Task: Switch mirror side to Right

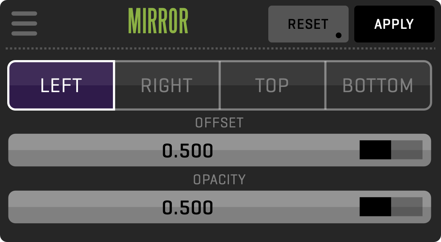Action: click(167, 85)
